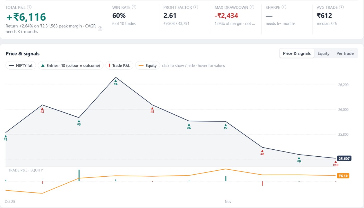Switch to the Per trade tab

[x=345, y=53]
